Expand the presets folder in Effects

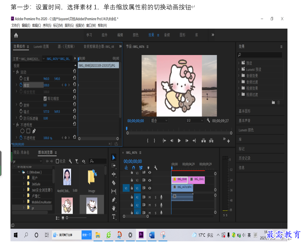pyautogui.click(x=239, y=63)
